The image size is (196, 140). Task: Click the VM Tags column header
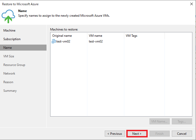point(144,36)
